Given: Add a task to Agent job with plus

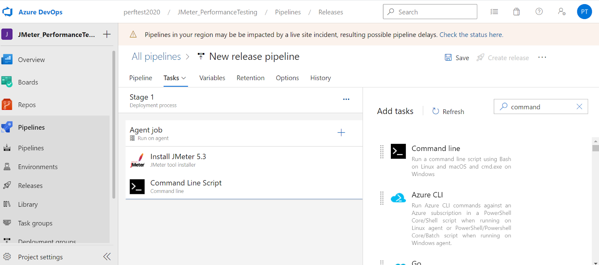Looking at the screenshot, I should (341, 132).
